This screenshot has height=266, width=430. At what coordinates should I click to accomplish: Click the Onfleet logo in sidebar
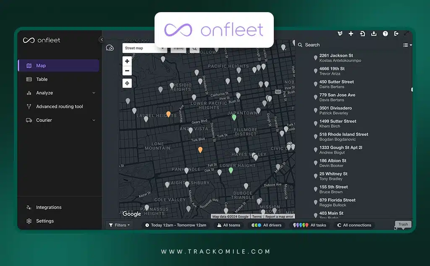coord(42,40)
